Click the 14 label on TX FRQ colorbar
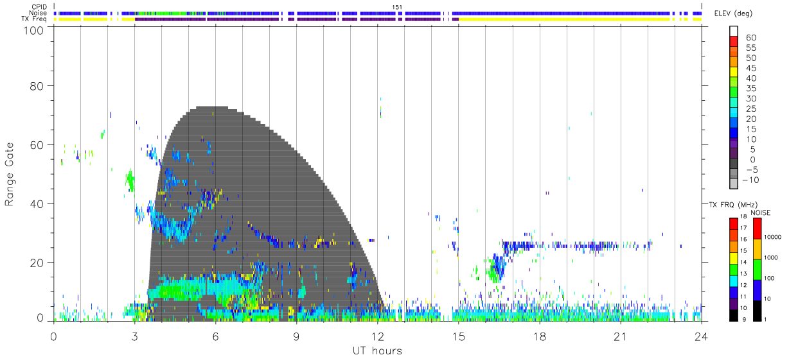This screenshot has width=789, height=364. (743, 263)
